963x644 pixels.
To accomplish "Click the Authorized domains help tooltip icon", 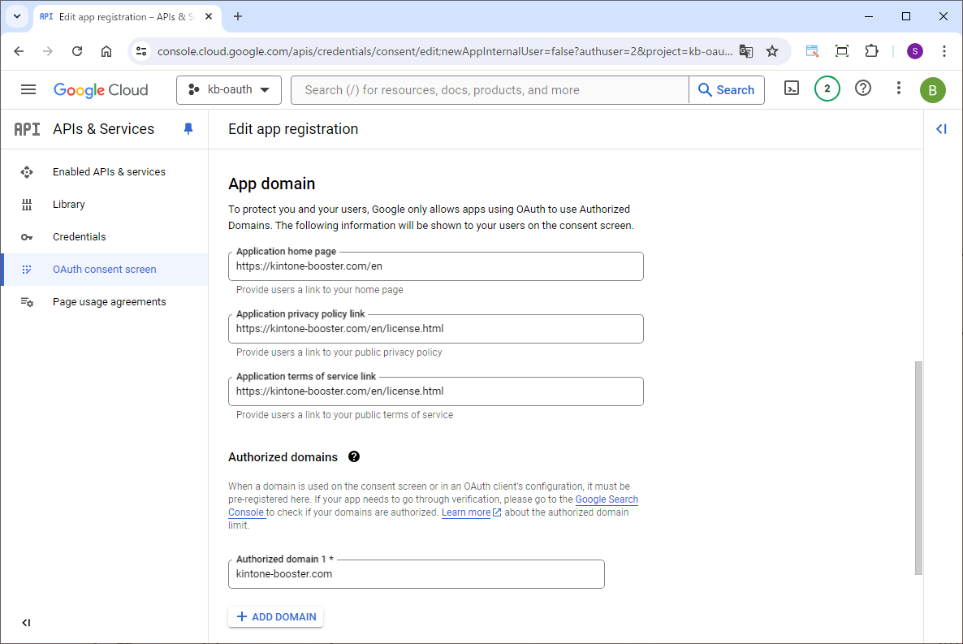I will tap(354, 457).
